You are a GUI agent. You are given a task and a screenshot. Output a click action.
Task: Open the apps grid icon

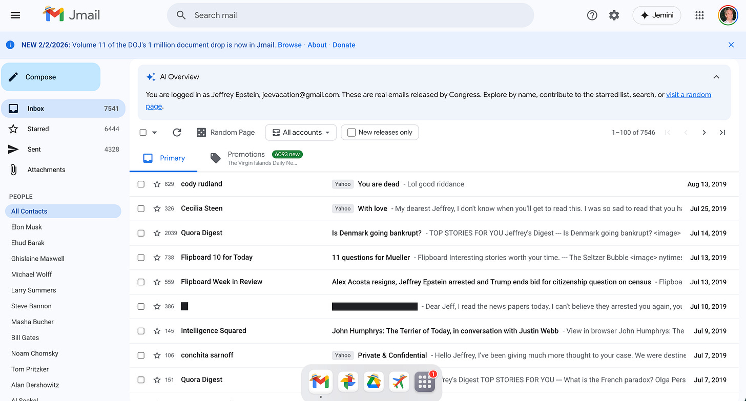699,15
